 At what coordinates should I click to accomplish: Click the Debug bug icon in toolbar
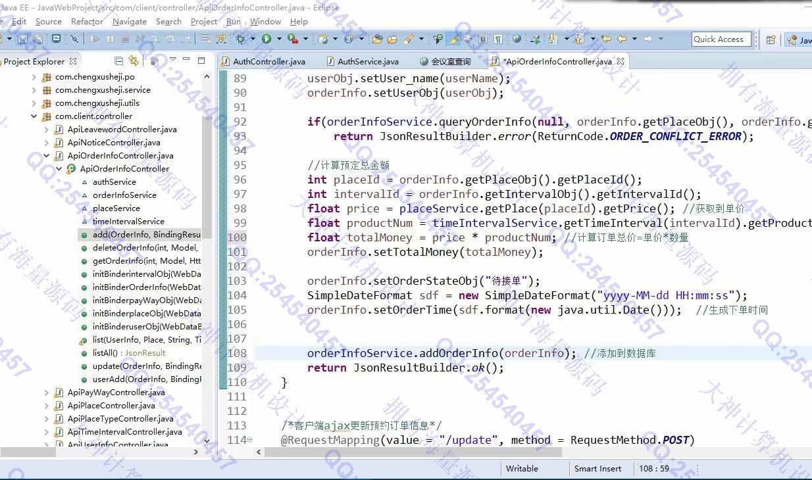point(241,39)
